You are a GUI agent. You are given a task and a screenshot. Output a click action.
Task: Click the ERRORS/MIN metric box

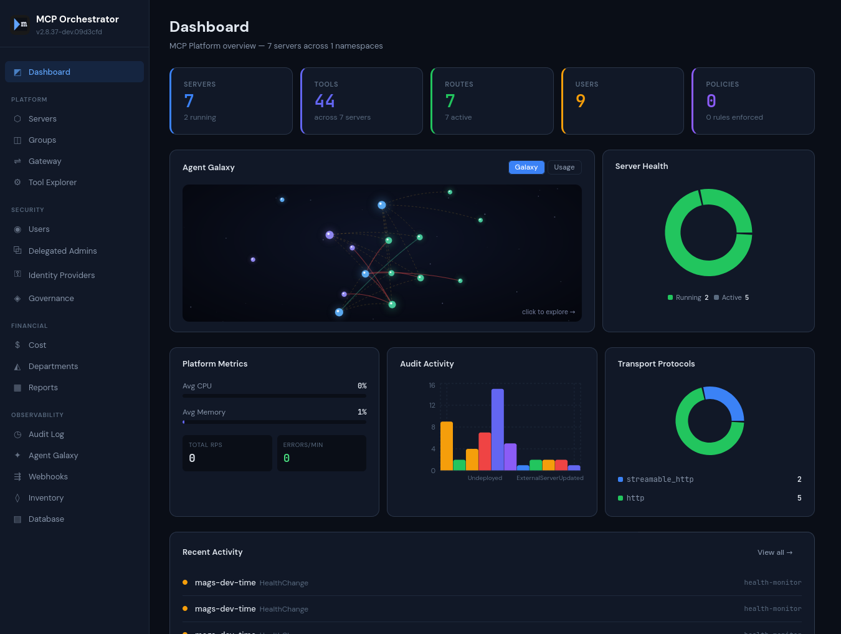[x=321, y=453]
